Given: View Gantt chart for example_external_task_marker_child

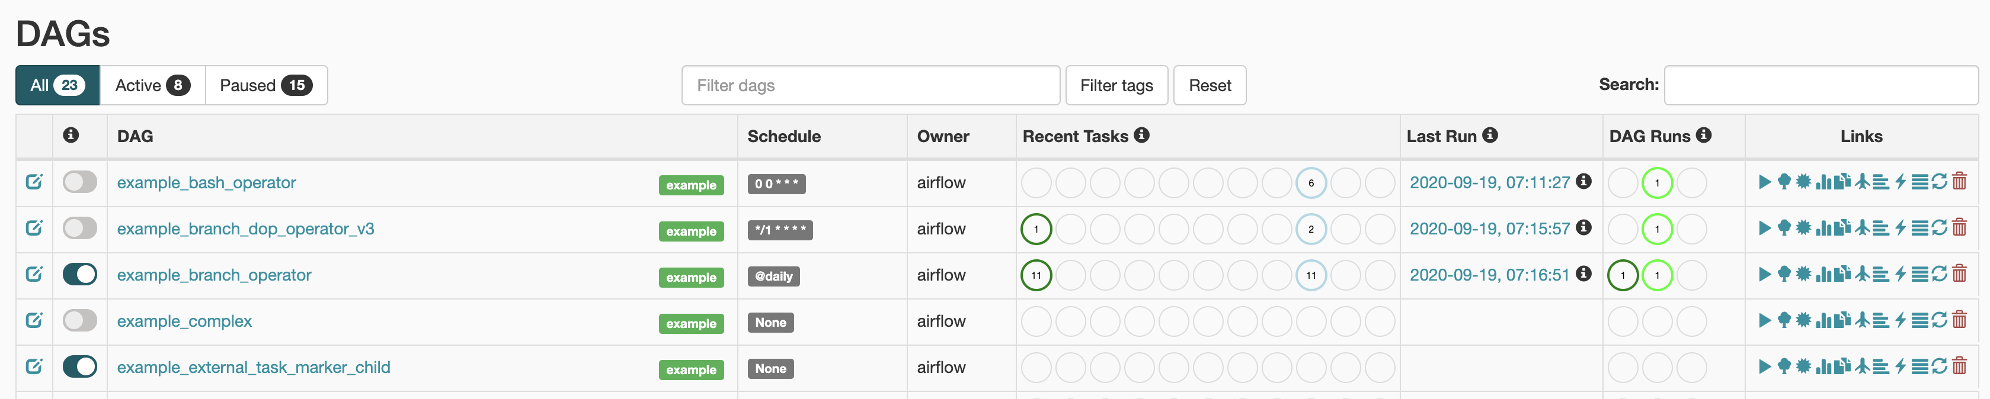Looking at the screenshot, I should [x=1881, y=366].
